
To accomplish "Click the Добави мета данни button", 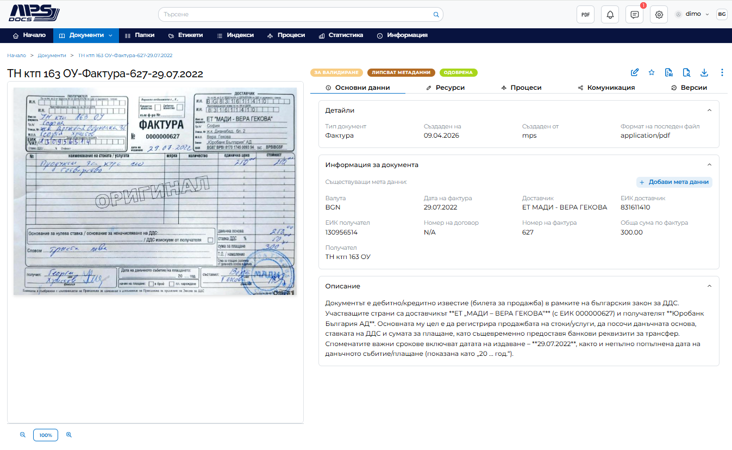I will click(x=674, y=182).
